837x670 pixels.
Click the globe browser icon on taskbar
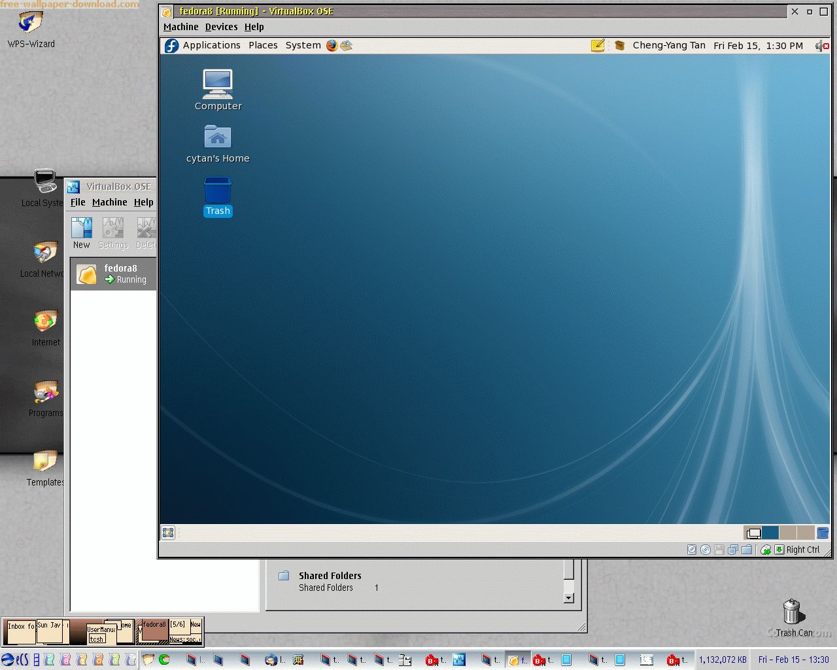pyautogui.click(x=271, y=660)
